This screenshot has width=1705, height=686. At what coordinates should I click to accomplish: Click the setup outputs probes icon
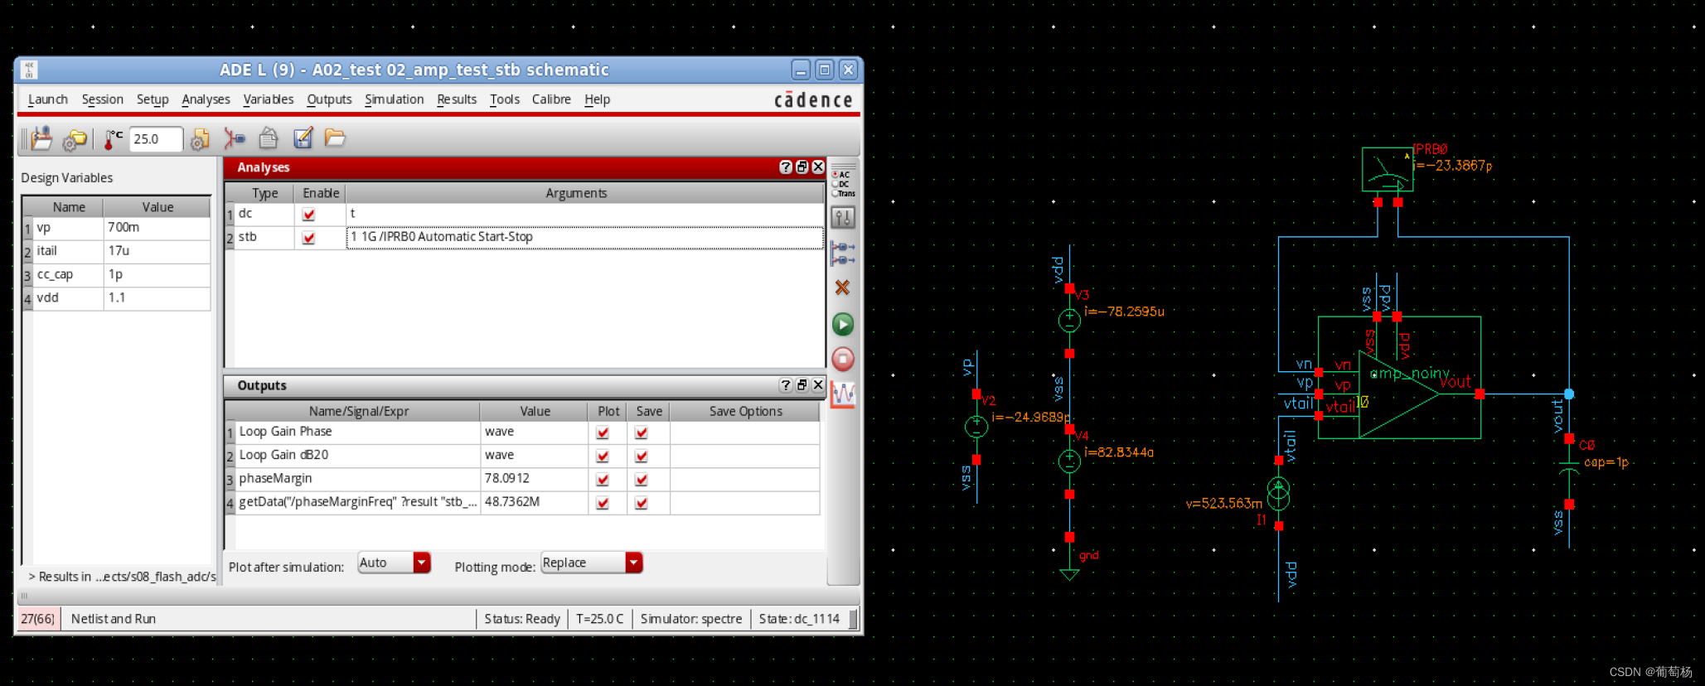point(843,254)
